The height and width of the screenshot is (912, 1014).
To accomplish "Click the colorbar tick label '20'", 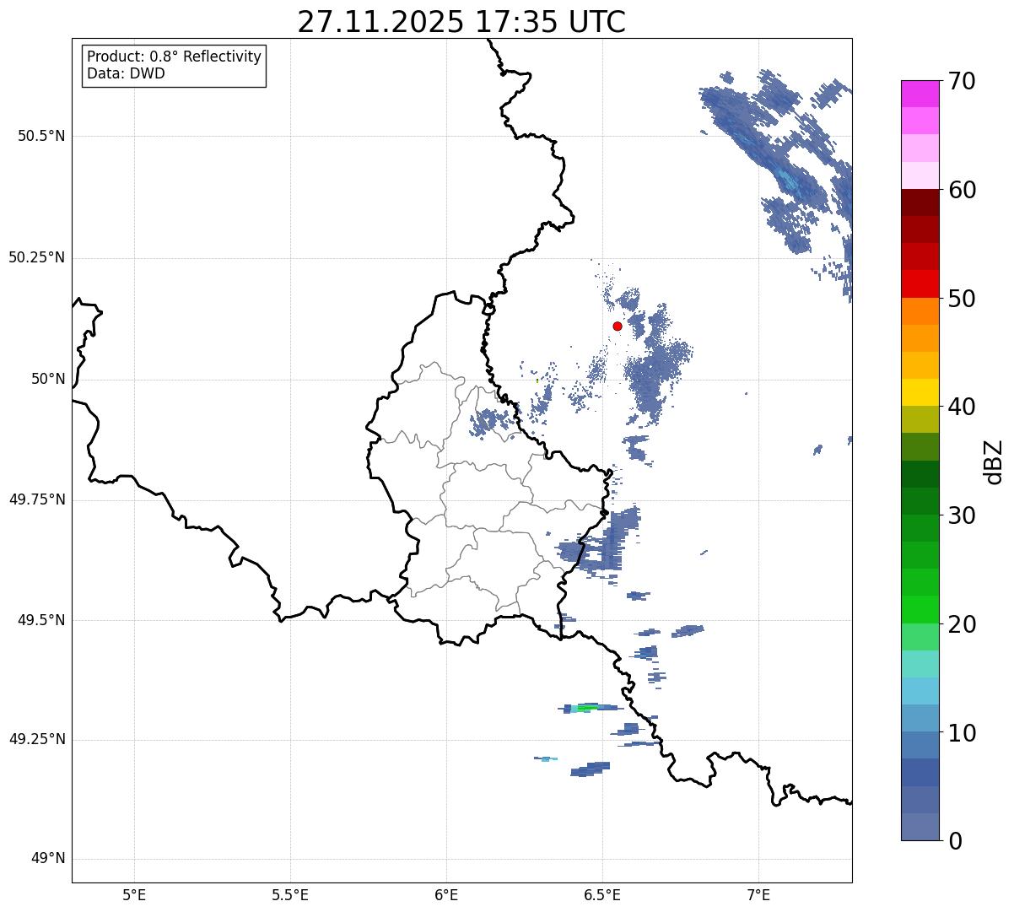I will [x=962, y=624].
